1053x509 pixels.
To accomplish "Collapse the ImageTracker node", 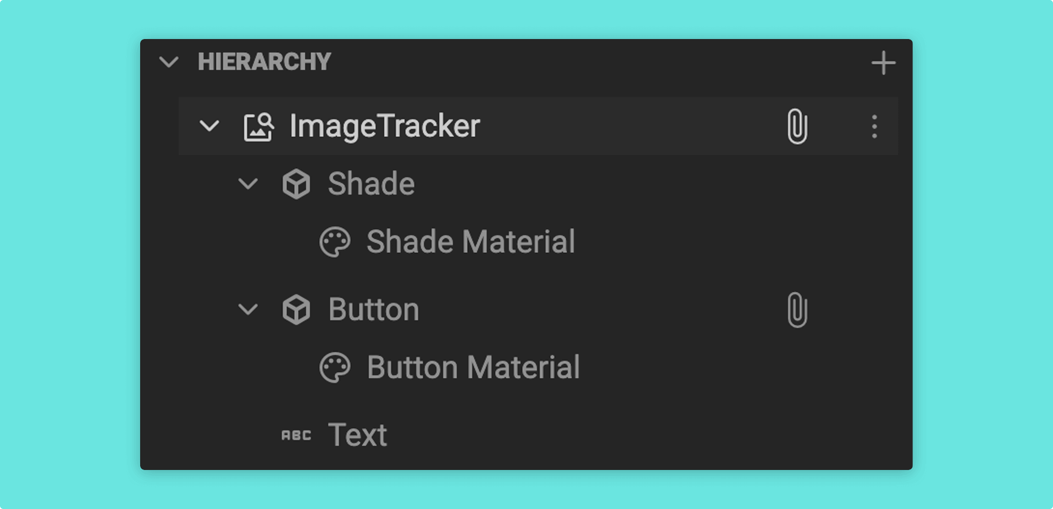I will coord(209,126).
